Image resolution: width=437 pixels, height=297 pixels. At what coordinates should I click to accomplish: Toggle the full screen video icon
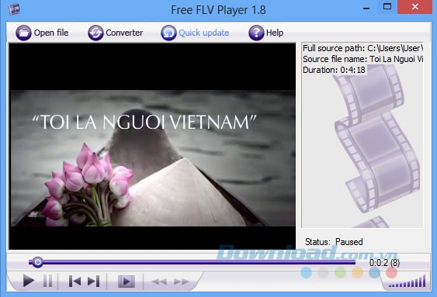(x=127, y=281)
